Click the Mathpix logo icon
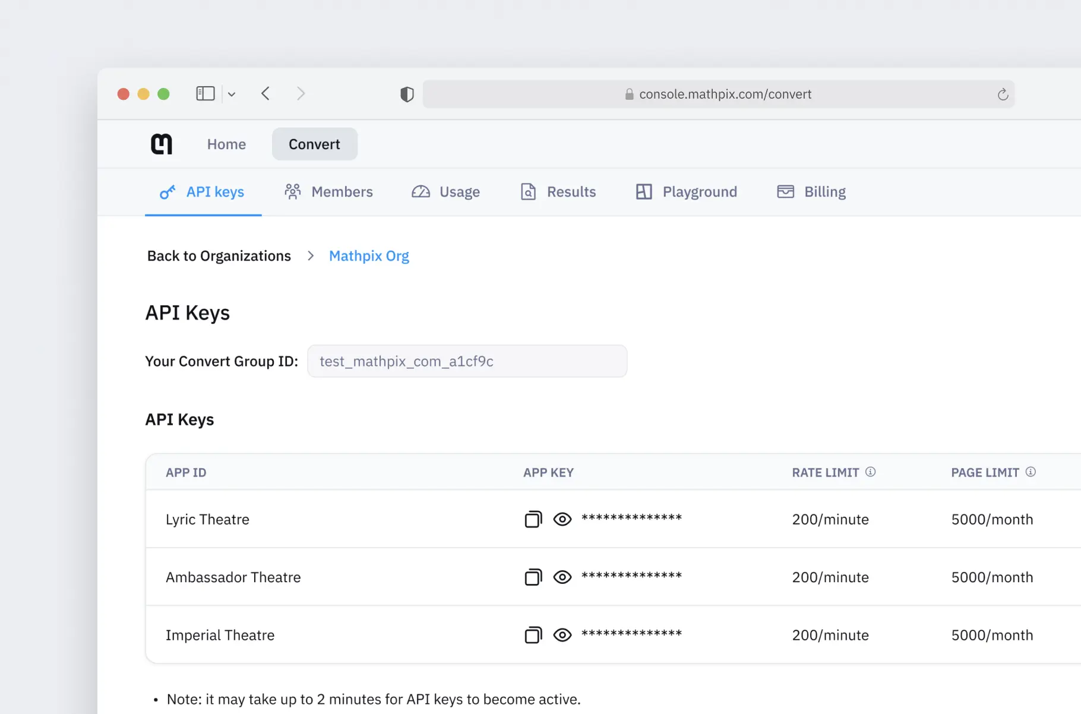Viewport: 1081px width, 714px height. (162, 144)
